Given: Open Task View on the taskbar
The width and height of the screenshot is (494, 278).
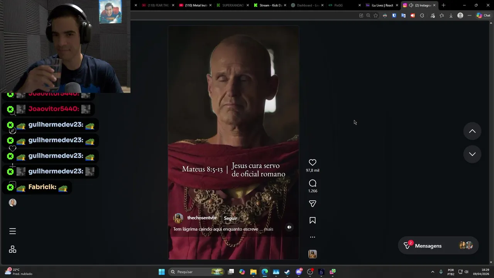Looking at the screenshot, I should coord(231,272).
